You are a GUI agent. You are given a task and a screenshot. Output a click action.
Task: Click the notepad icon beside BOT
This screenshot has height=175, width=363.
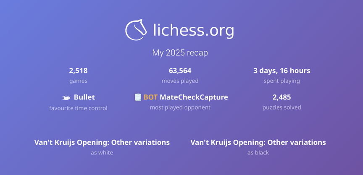[x=138, y=97]
